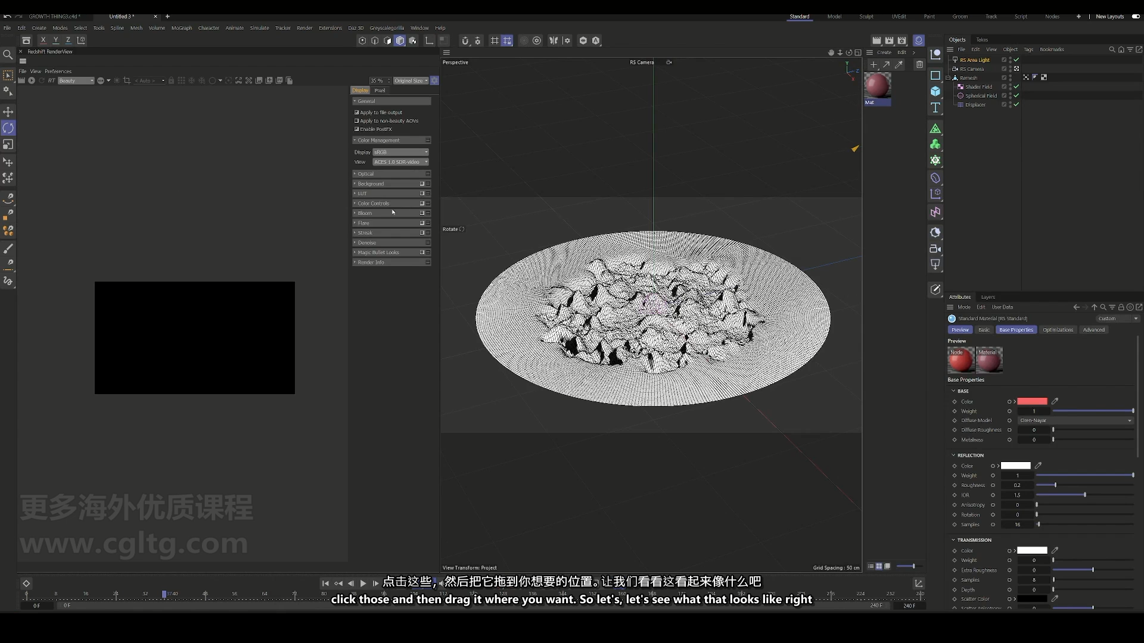Open the Original Size dropdown
Image resolution: width=1144 pixels, height=643 pixels.
pos(411,80)
